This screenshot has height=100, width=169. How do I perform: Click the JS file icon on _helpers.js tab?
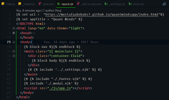(20, 4)
